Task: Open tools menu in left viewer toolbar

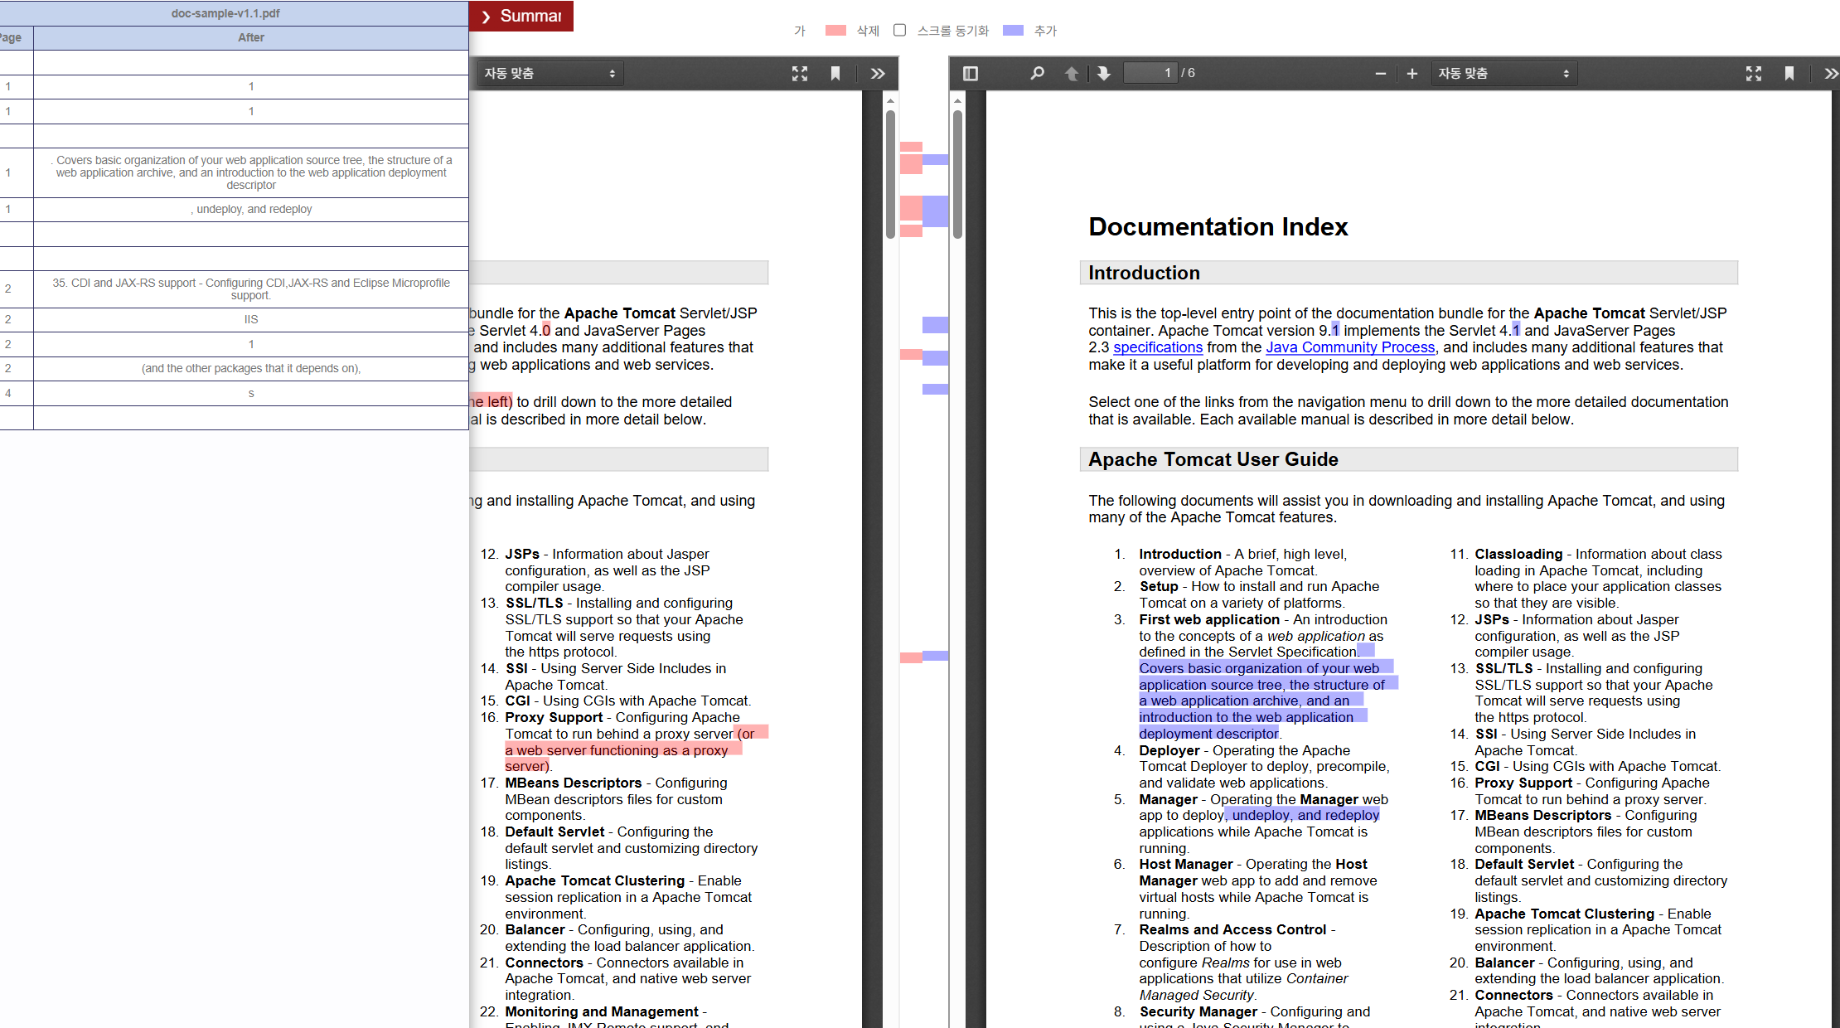Action: pyautogui.click(x=878, y=74)
